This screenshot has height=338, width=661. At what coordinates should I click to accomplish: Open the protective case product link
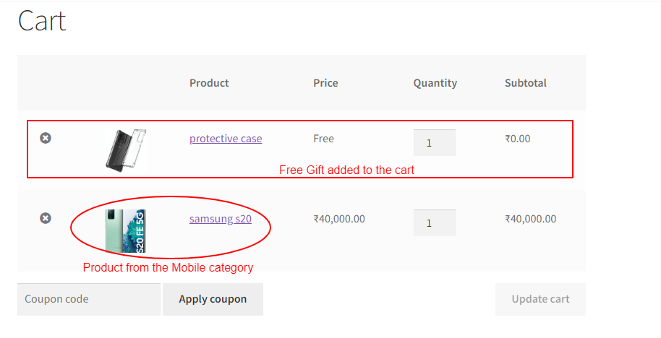pos(226,139)
